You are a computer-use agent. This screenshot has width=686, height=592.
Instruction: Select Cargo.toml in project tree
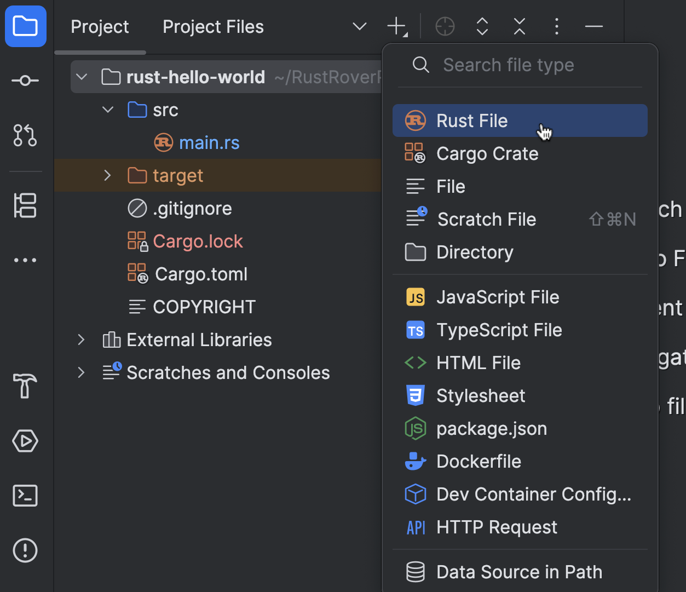[200, 274]
